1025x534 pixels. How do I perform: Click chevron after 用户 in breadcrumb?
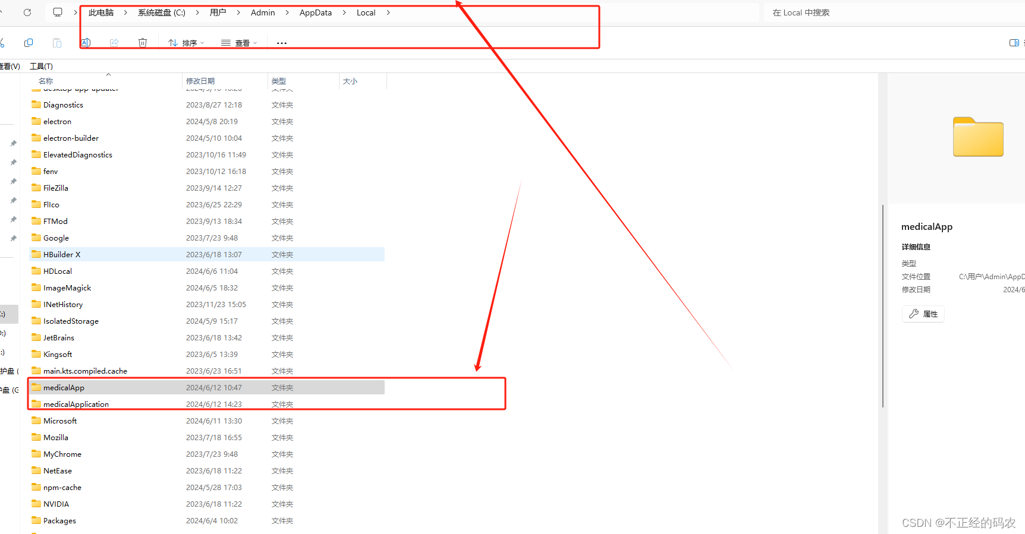tap(238, 12)
